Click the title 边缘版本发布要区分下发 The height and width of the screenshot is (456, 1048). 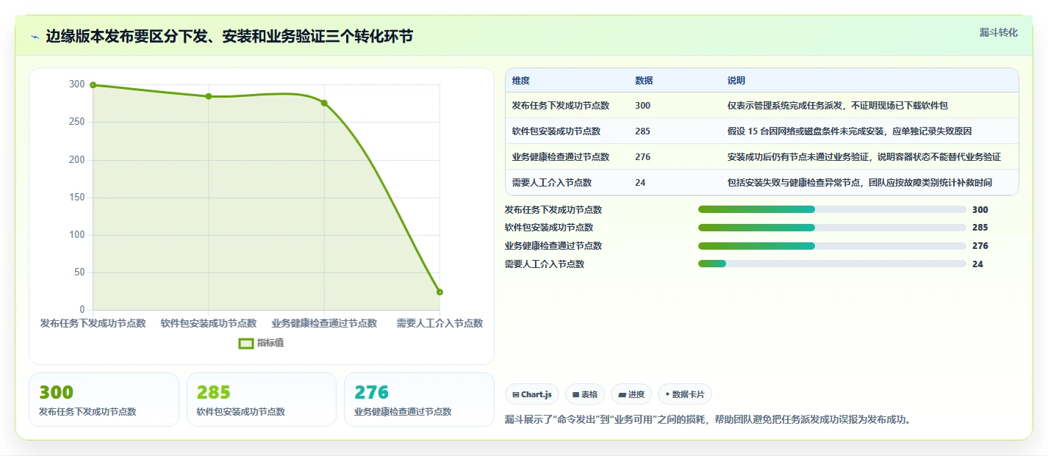(x=229, y=37)
